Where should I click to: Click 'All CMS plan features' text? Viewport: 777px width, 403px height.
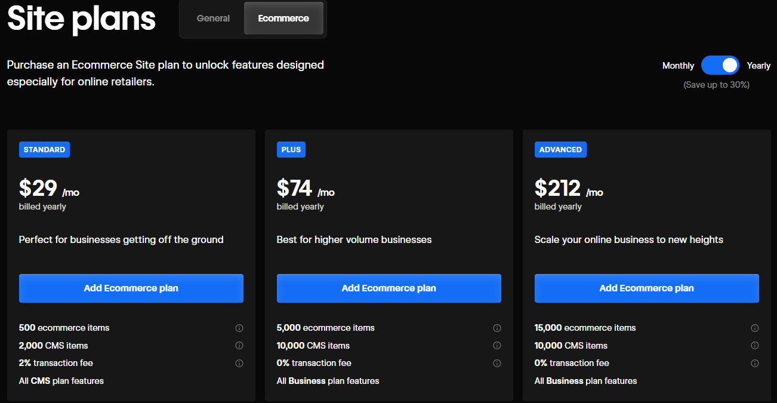pyautogui.click(x=61, y=381)
